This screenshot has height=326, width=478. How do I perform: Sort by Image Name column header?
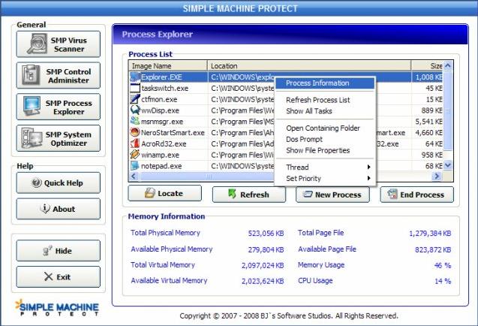click(168, 66)
